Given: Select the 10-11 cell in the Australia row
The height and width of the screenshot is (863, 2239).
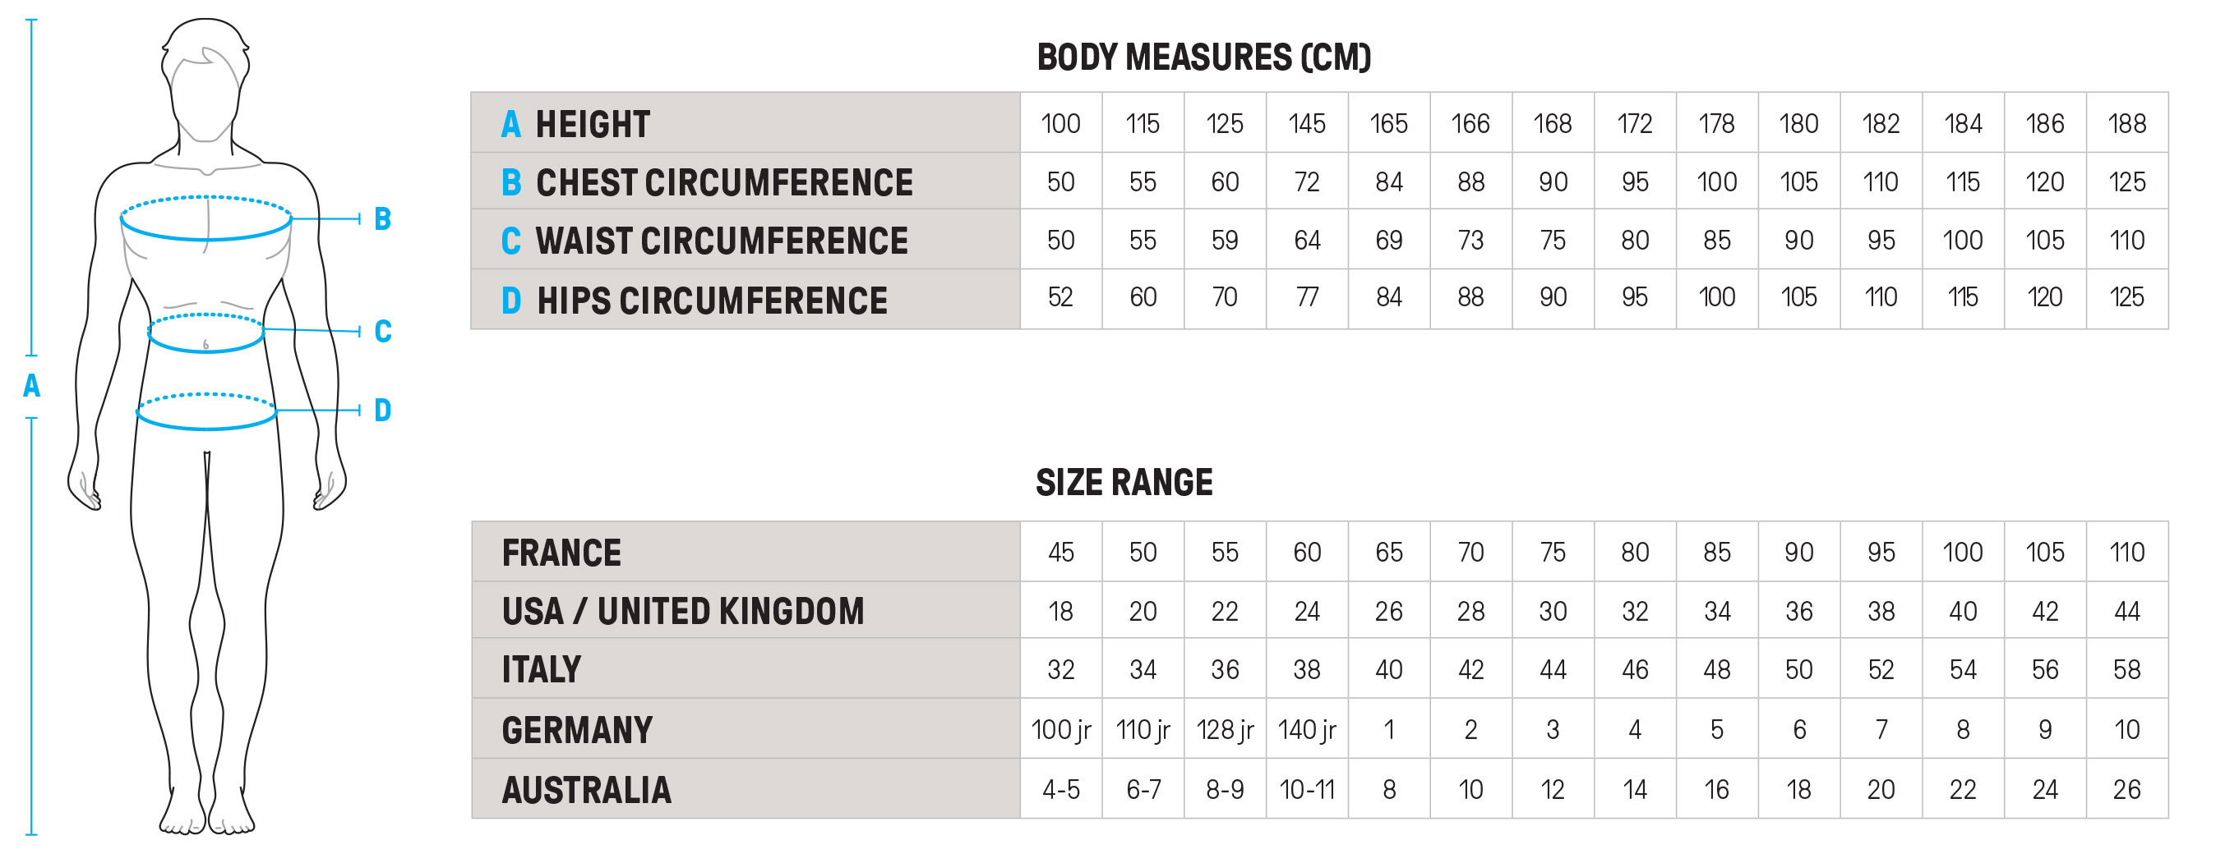Looking at the screenshot, I should point(1306,789).
